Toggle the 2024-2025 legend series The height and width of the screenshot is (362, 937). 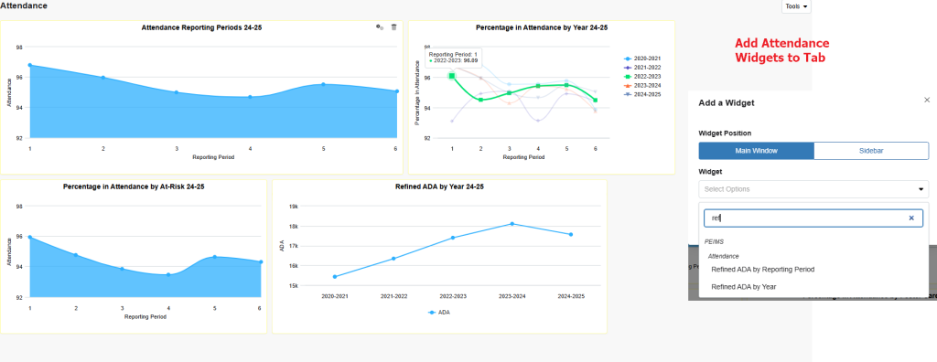point(642,94)
